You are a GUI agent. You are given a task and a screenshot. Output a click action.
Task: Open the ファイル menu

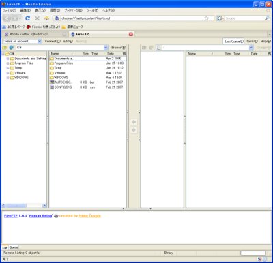pyautogui.click(x=10, y=10)
